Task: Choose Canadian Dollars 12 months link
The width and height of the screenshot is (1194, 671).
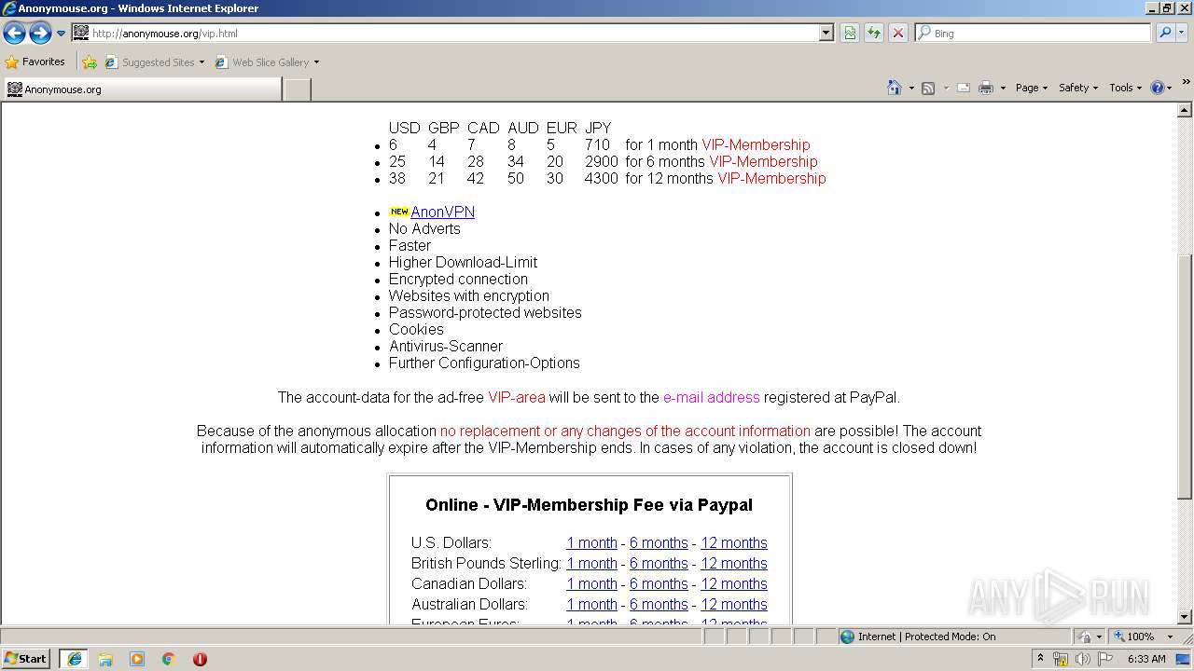Action: (734, 583)
